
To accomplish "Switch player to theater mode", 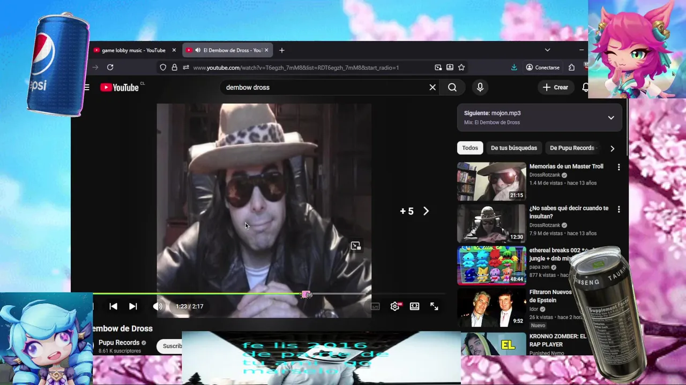I will tap(414, 306).
